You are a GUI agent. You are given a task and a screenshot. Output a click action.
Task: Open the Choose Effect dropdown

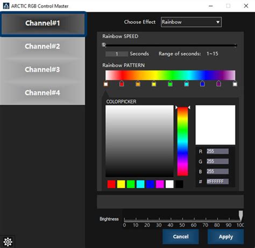point(191,22)
